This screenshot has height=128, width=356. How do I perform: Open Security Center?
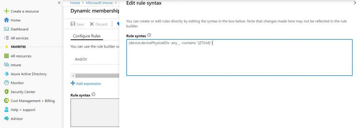[x=23, y=92]
